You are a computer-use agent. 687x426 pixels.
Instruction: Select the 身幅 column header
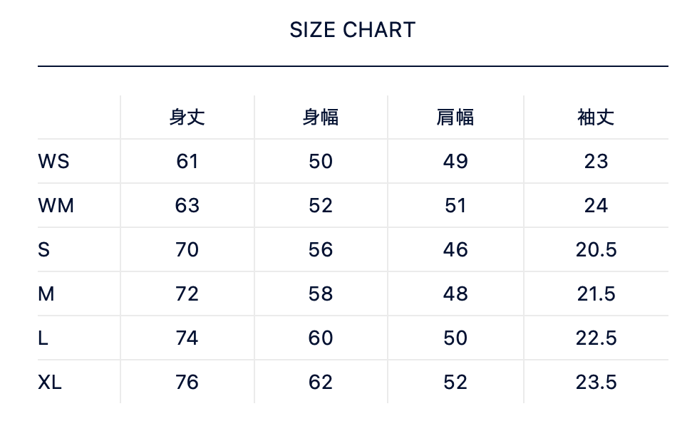(x=321, y=117)
